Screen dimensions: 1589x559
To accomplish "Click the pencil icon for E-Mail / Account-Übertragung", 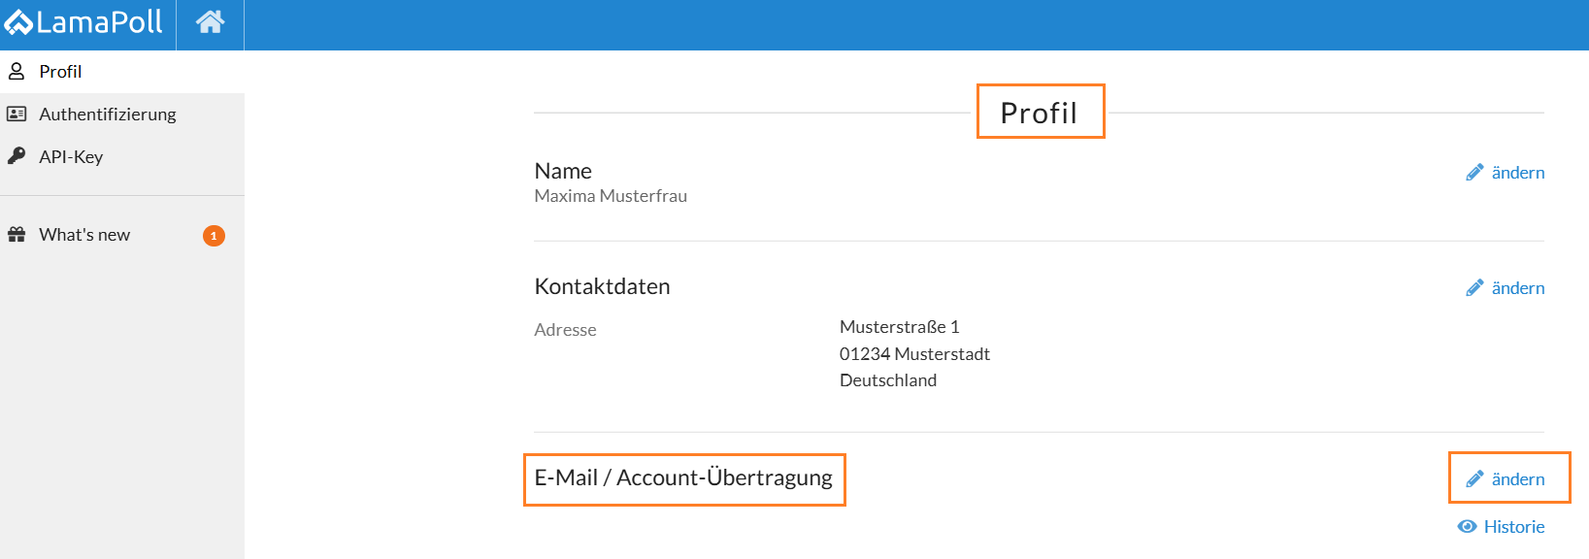I will 1474,479.
